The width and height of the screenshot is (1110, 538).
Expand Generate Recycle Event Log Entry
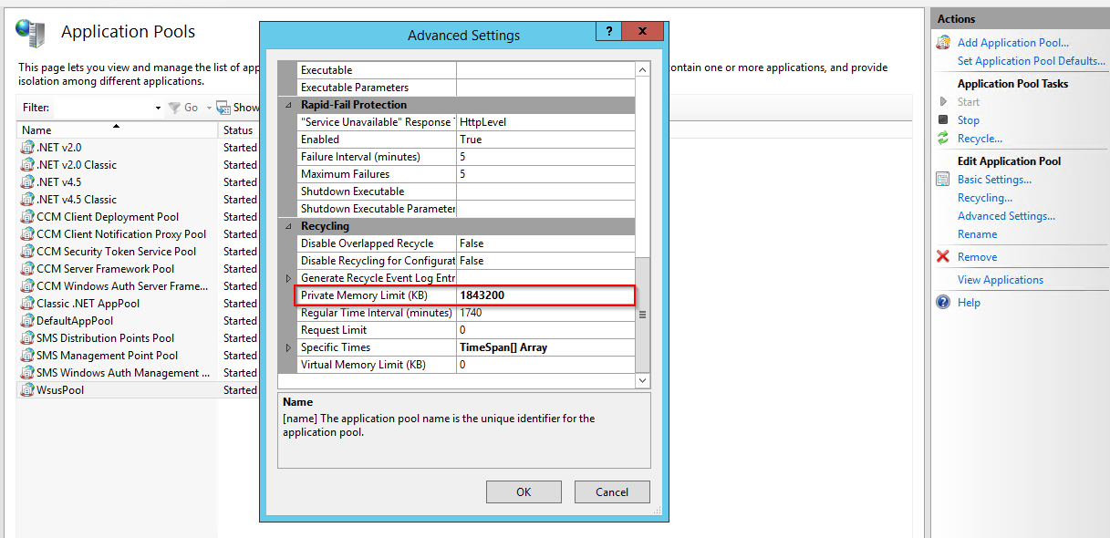coord(289,278)
